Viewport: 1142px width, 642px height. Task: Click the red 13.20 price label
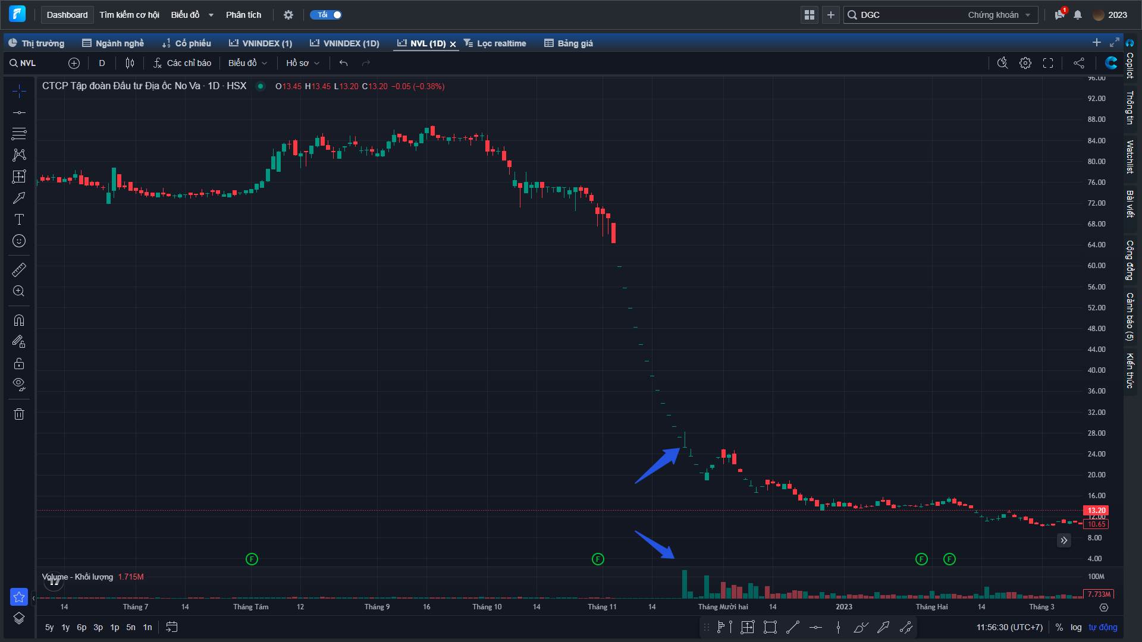(x=1096, y=510)
